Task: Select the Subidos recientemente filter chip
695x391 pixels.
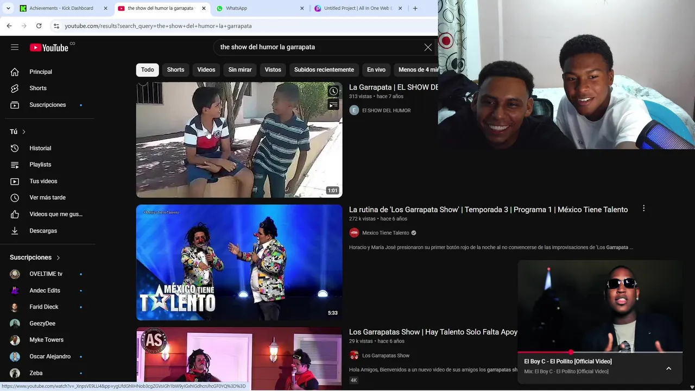Action: pos(324,70)
